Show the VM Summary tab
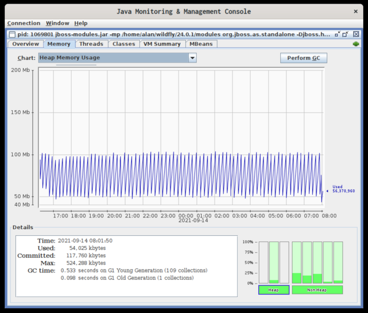Viewport: 368px width, 313px height. pyautogui.click(x=163, y=44)
